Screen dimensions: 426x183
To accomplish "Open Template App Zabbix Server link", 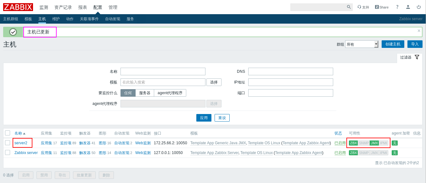I will 214,153.
